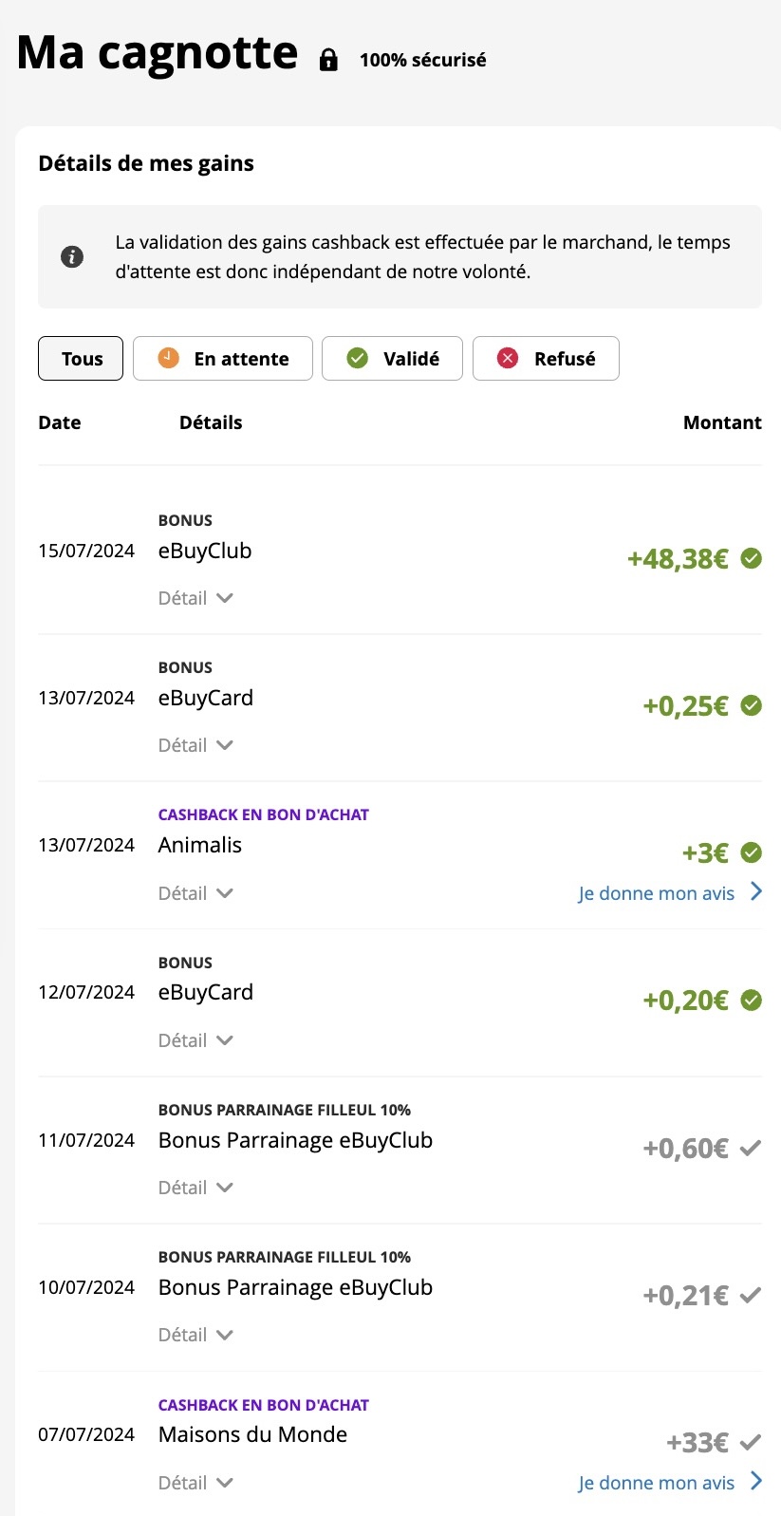Expand Détail for Bonus Parrainage 11/07/2024
The width and height of the screenshot is (781, 1516).
pyautogui.click(x=195, y=1188)
